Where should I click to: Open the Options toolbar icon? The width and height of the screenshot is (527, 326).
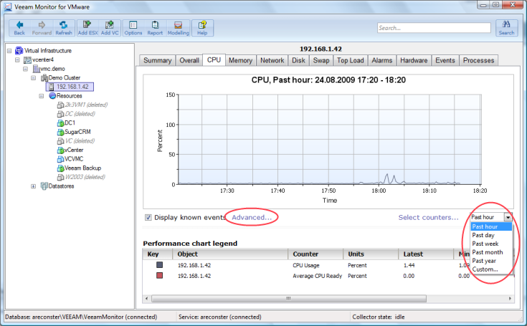click(133, 28)
